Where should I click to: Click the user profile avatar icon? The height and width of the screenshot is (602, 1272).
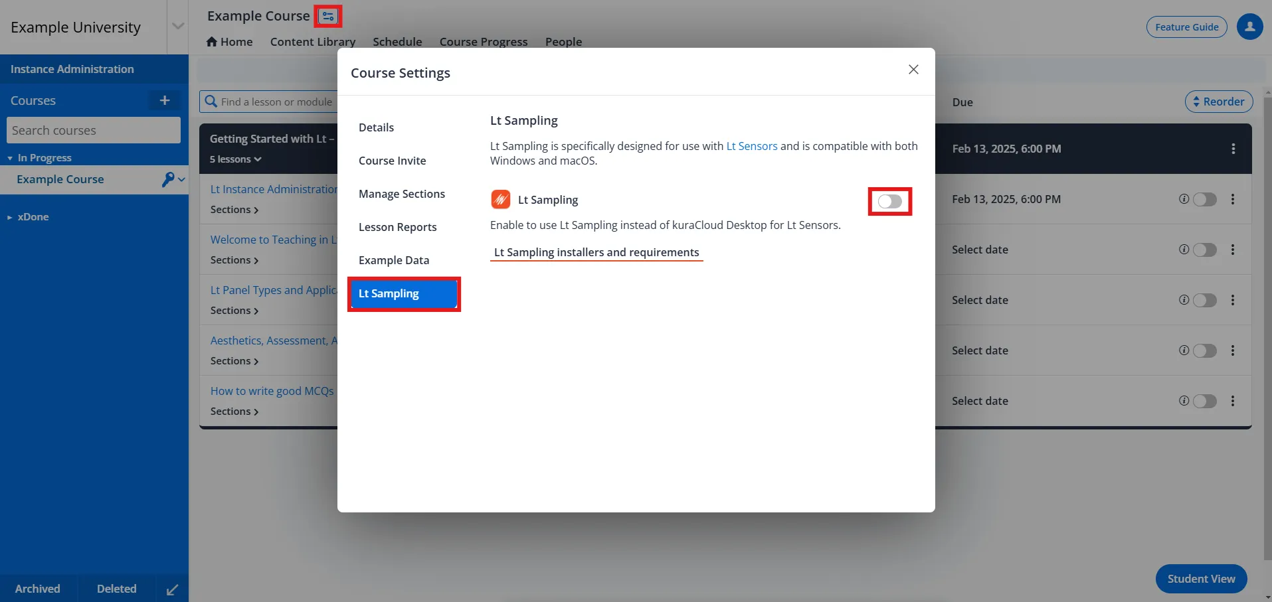tap(1249, 27)
